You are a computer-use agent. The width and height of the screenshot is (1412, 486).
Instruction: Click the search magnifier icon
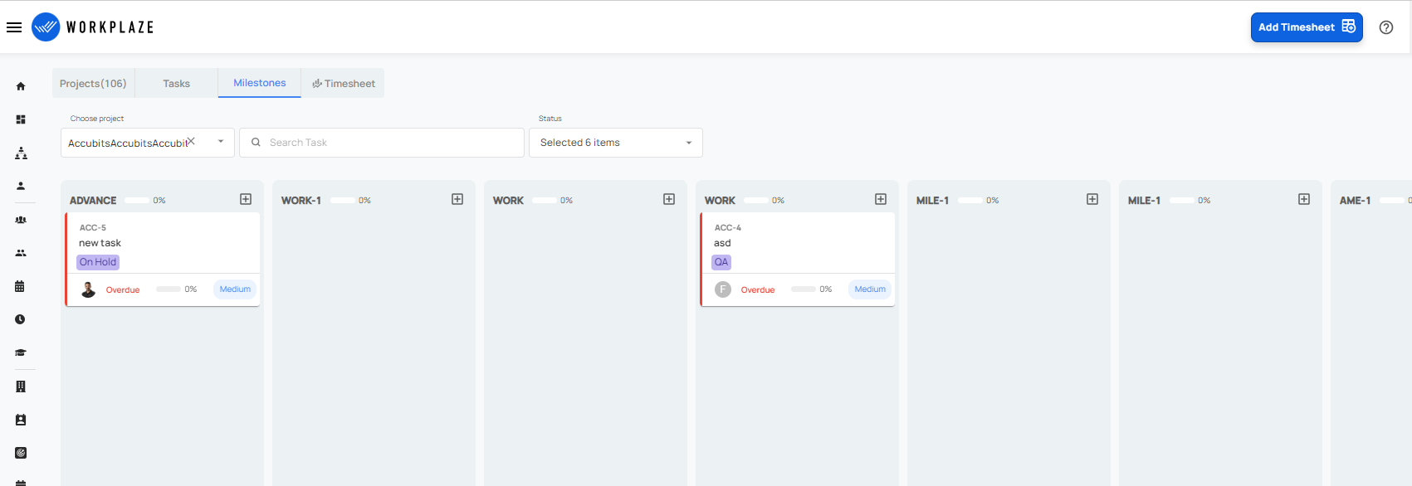[256, 143]
